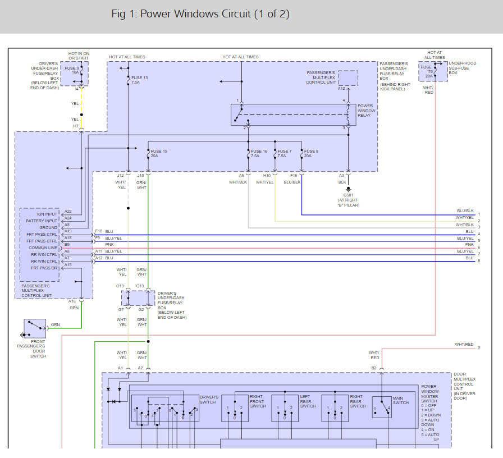503x458 pixels.
Task: Click connector label "G7"
Action: coord(121,309)
